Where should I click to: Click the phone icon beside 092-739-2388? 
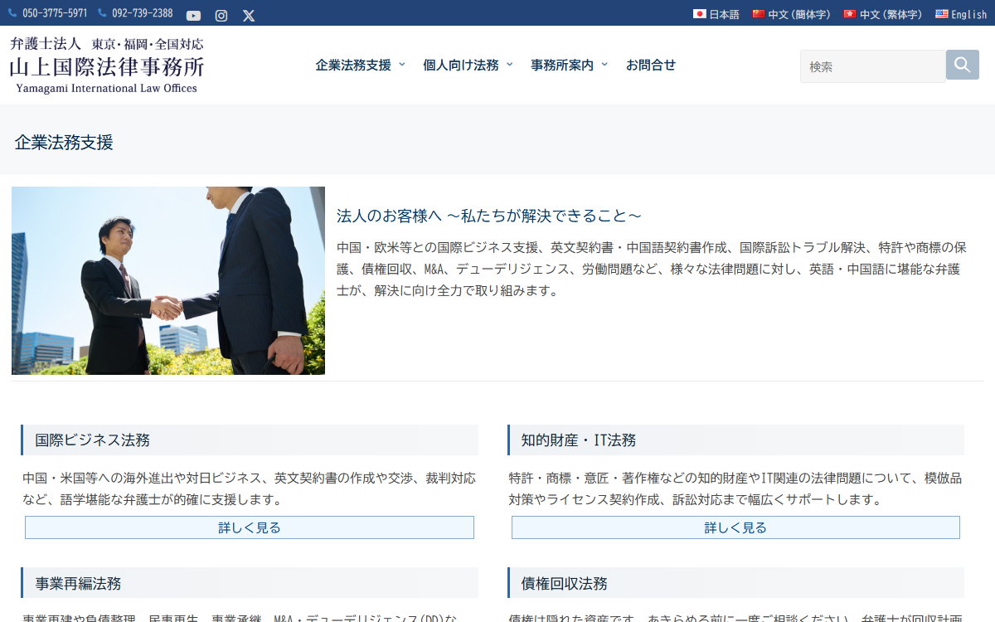click(x=102, y=13)
